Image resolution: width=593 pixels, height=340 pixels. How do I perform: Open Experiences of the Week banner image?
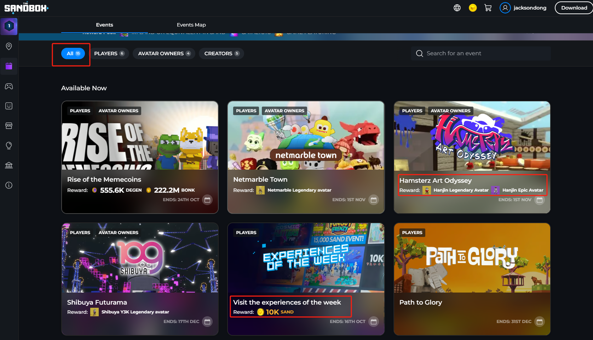tap(306, 258)
